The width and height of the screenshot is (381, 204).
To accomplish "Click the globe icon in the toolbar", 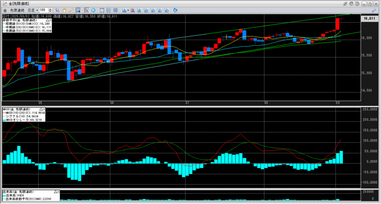I will pos(93,10).
